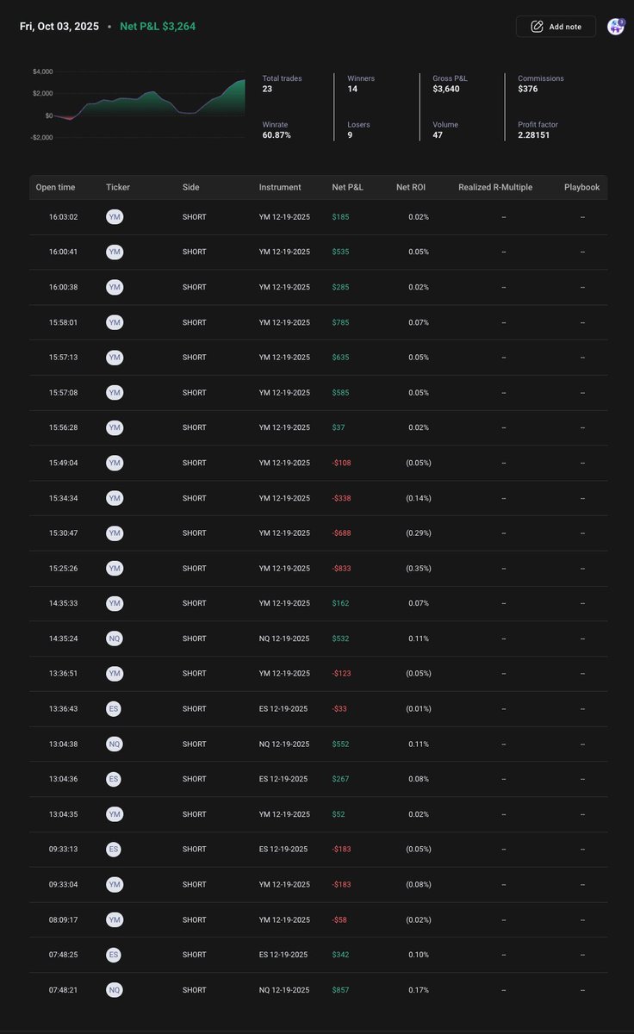
Task: Click the (0.35%) Net ROI cell
Action: (417, 569)
